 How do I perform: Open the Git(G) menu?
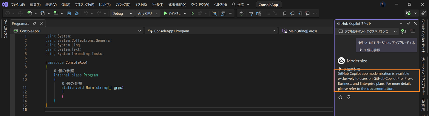click(x=66, y=5)
